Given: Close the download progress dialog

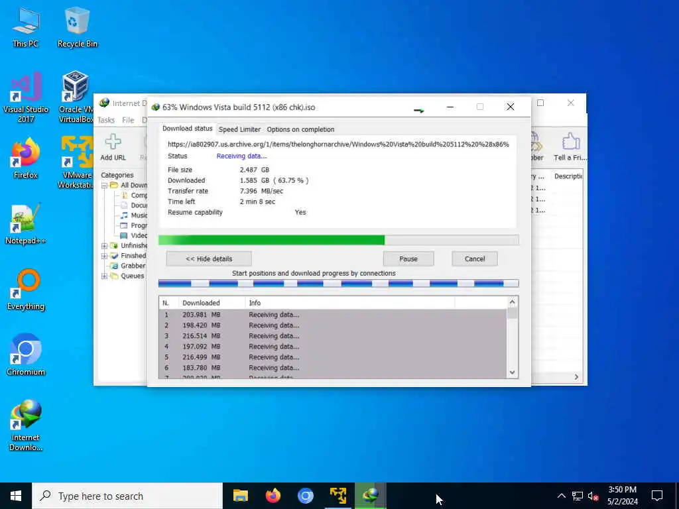Looking at the screenshot, I should (511, 107).
